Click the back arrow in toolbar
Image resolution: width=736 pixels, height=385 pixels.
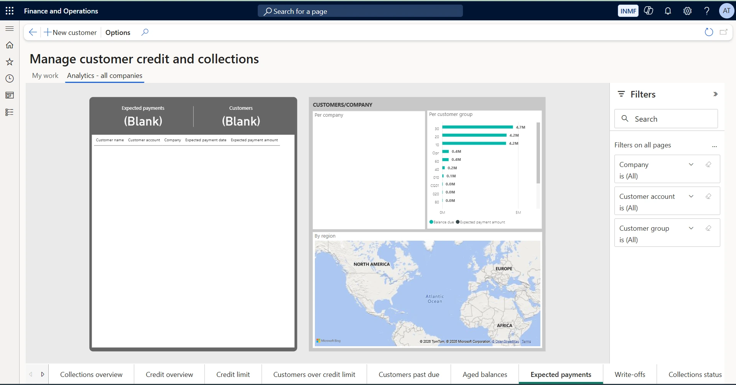pyautogui.click(x=33, y=32)
